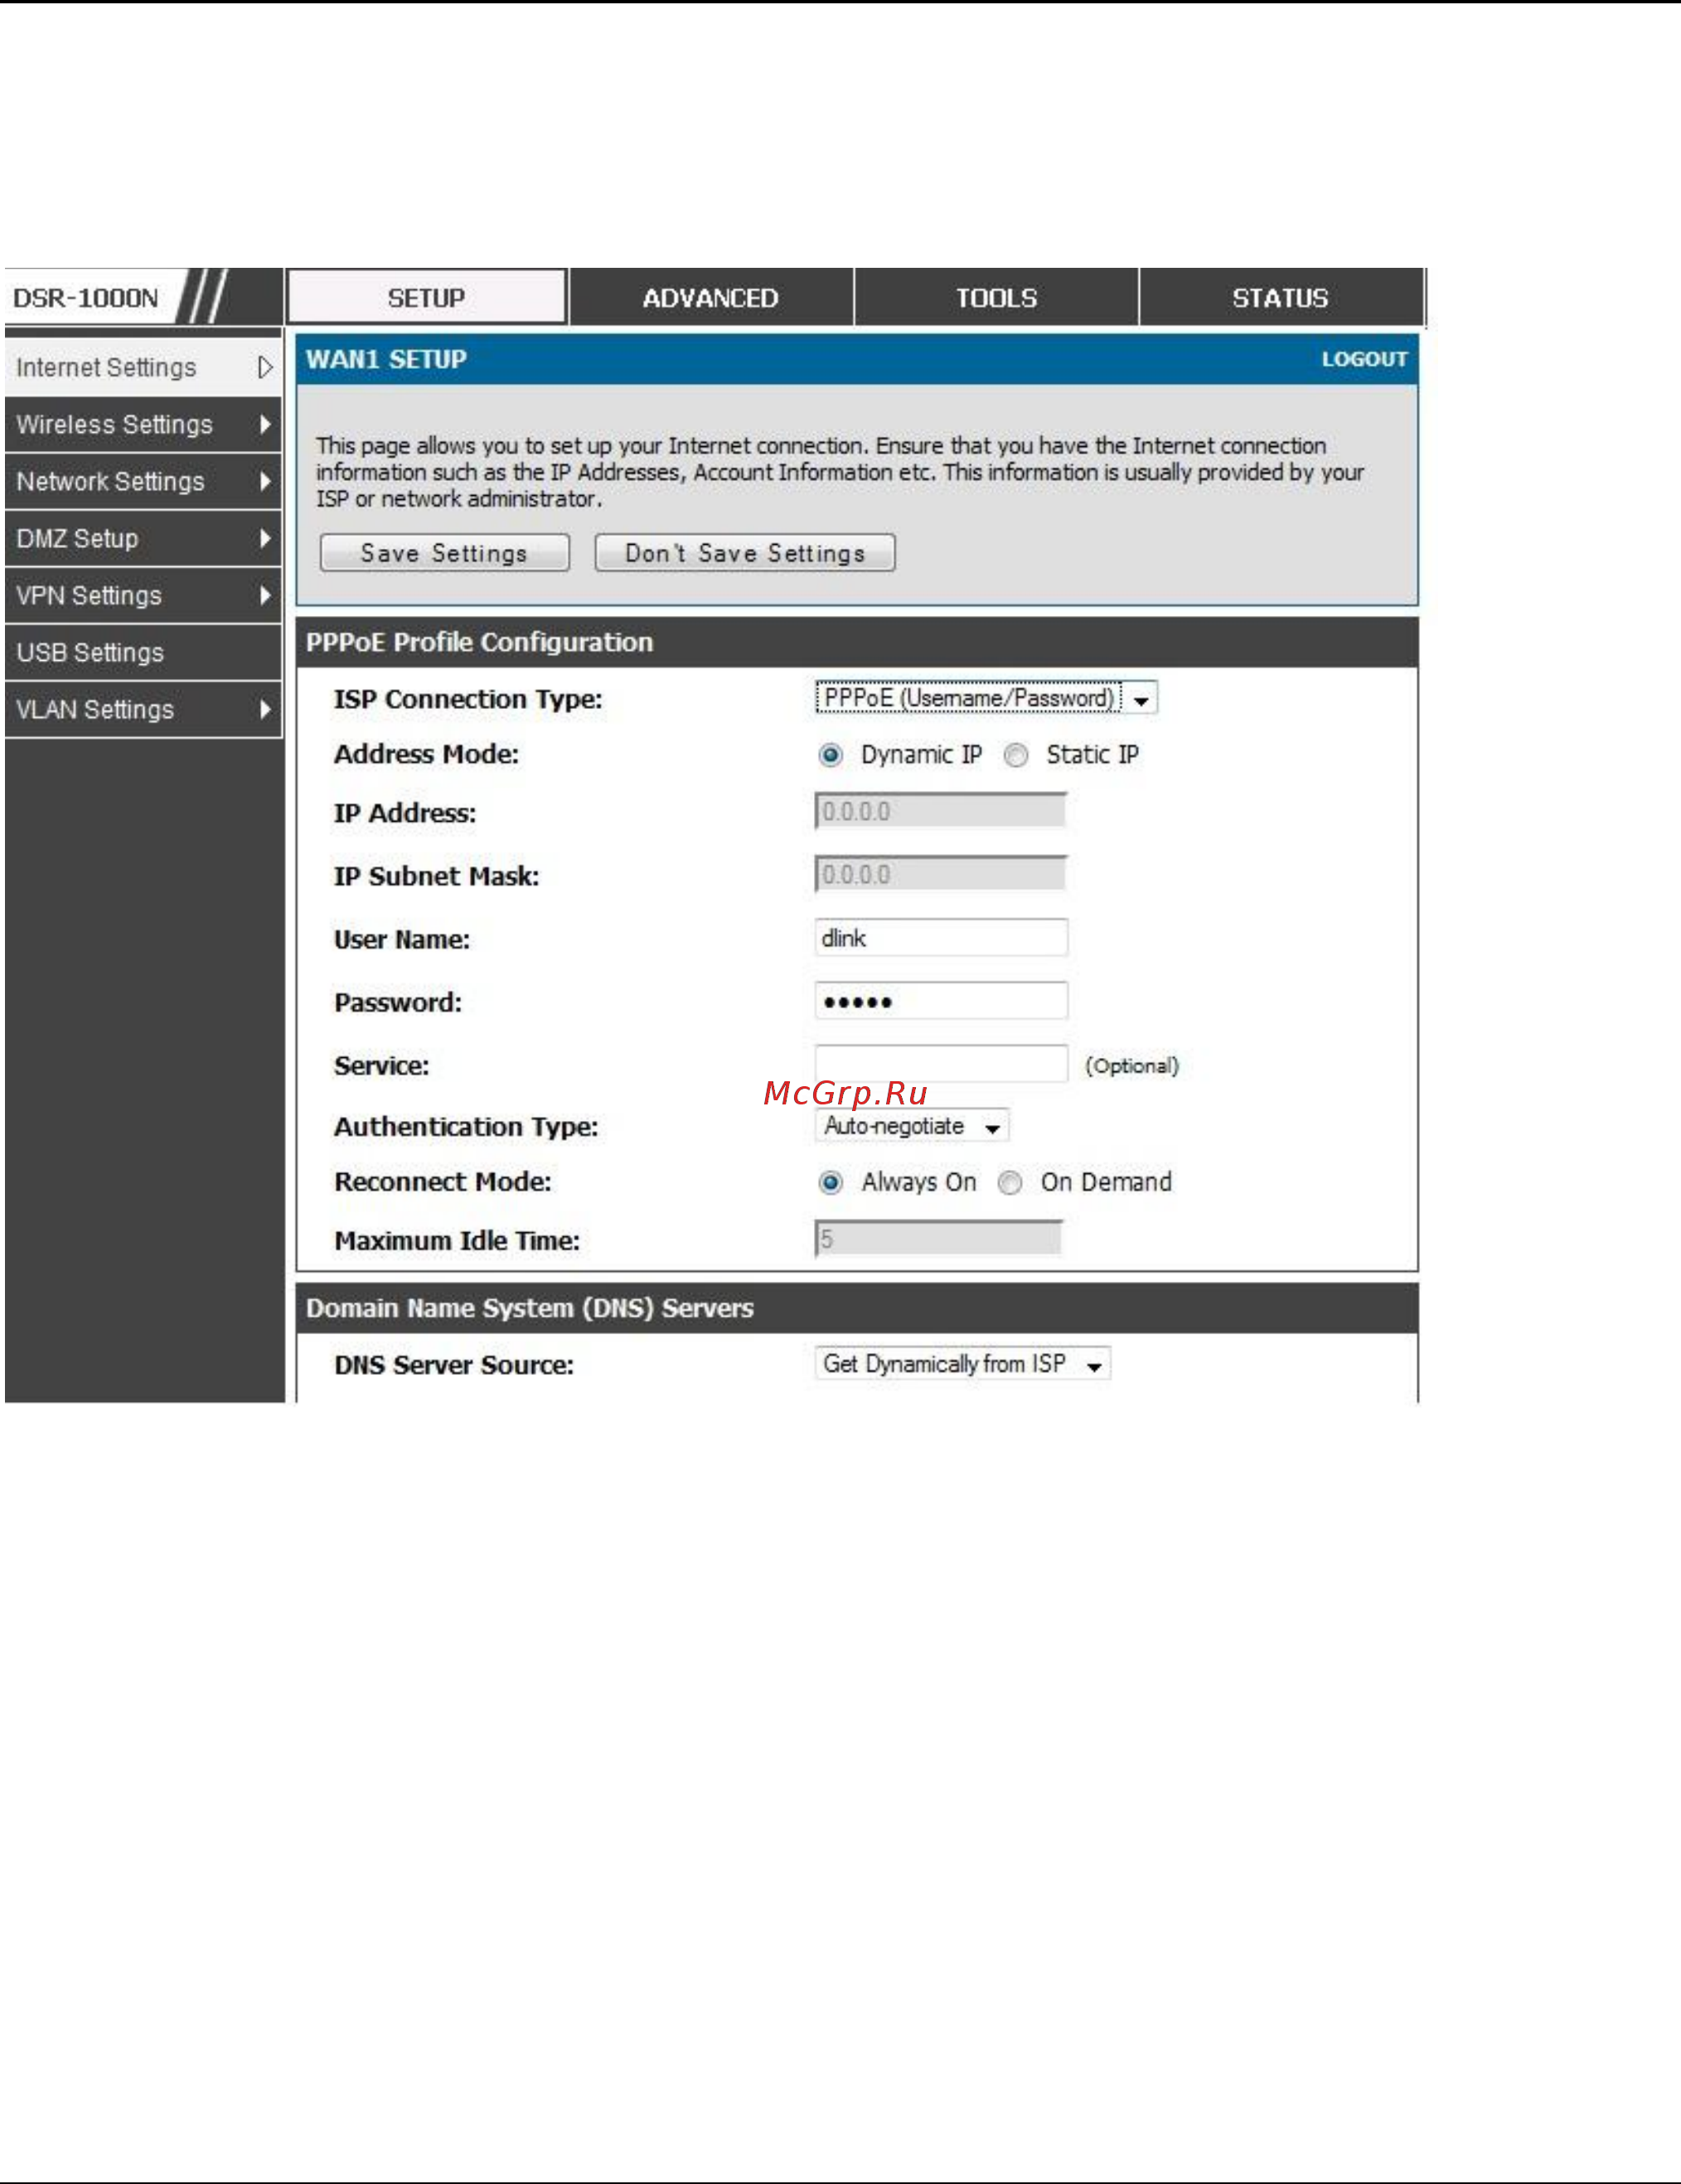Viewport: 1681px width, 2184px height.
Task: Go to the STATUS tab
Action: pyautogui.click(x=1281, y=297)
